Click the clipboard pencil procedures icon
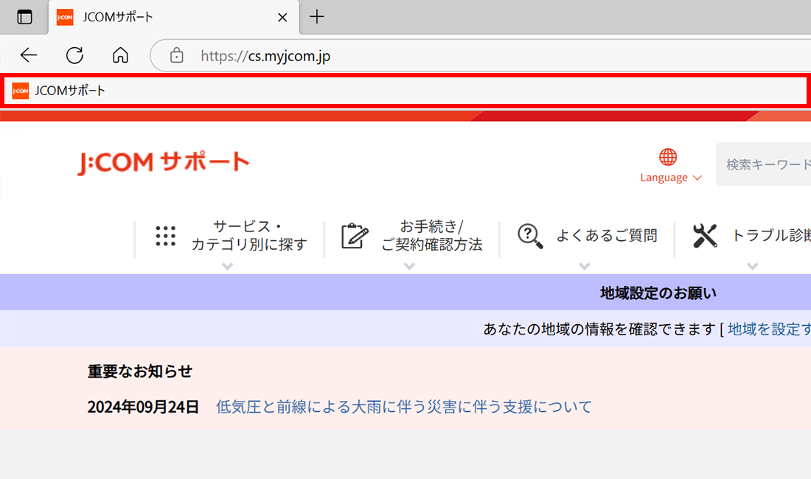This screenshot has height=479, width=811. tap(355, 236)
